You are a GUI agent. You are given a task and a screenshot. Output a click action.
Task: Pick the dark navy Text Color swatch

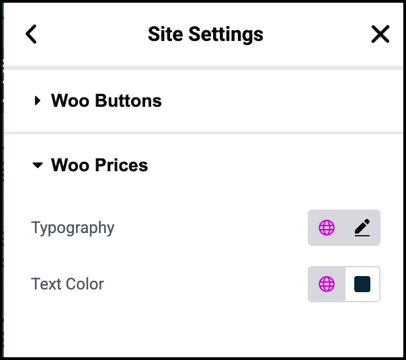362,284
